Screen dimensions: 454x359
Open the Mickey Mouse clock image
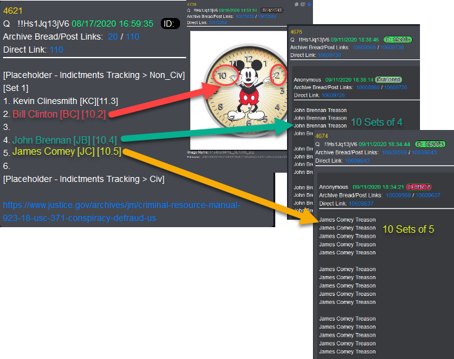pos(239,90)
